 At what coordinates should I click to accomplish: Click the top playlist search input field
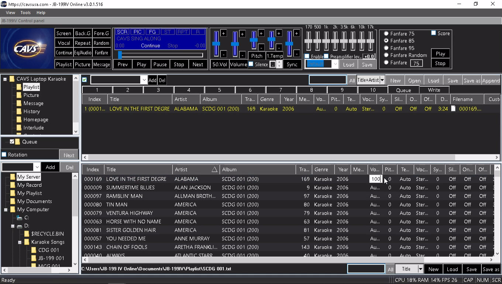point(328,80)
